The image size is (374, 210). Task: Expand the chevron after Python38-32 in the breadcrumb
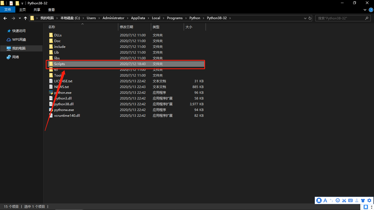tap(230, 18)
